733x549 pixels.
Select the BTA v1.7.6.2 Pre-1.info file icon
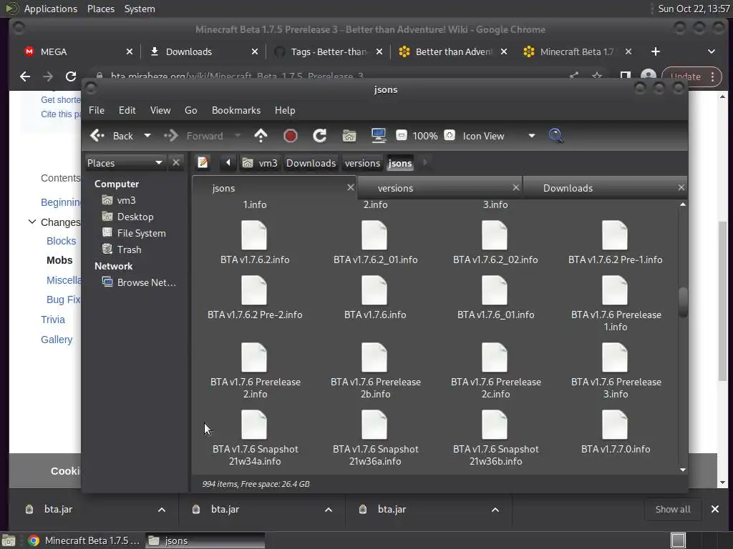(614, 235)
